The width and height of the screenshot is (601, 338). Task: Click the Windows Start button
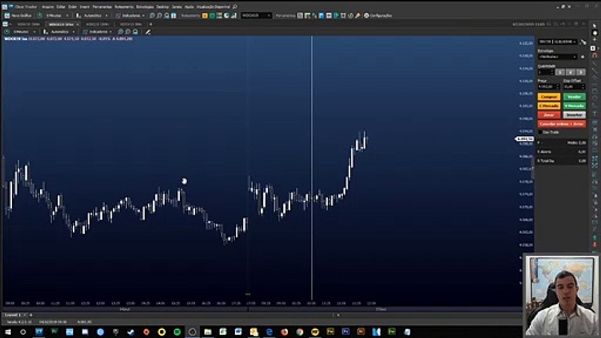coord(8,332)
